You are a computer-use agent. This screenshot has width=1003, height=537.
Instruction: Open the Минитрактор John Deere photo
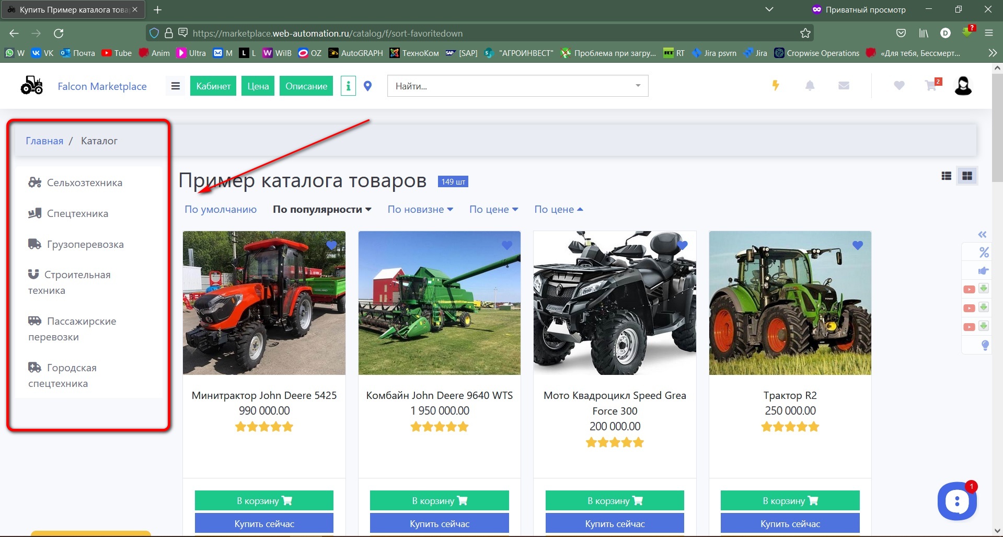[264, 303]
